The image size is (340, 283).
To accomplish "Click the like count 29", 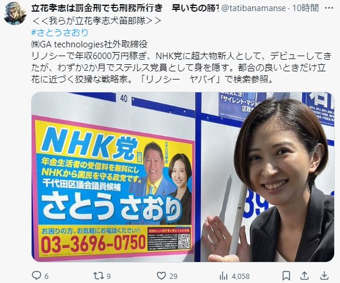I will [x=174, y=277].
